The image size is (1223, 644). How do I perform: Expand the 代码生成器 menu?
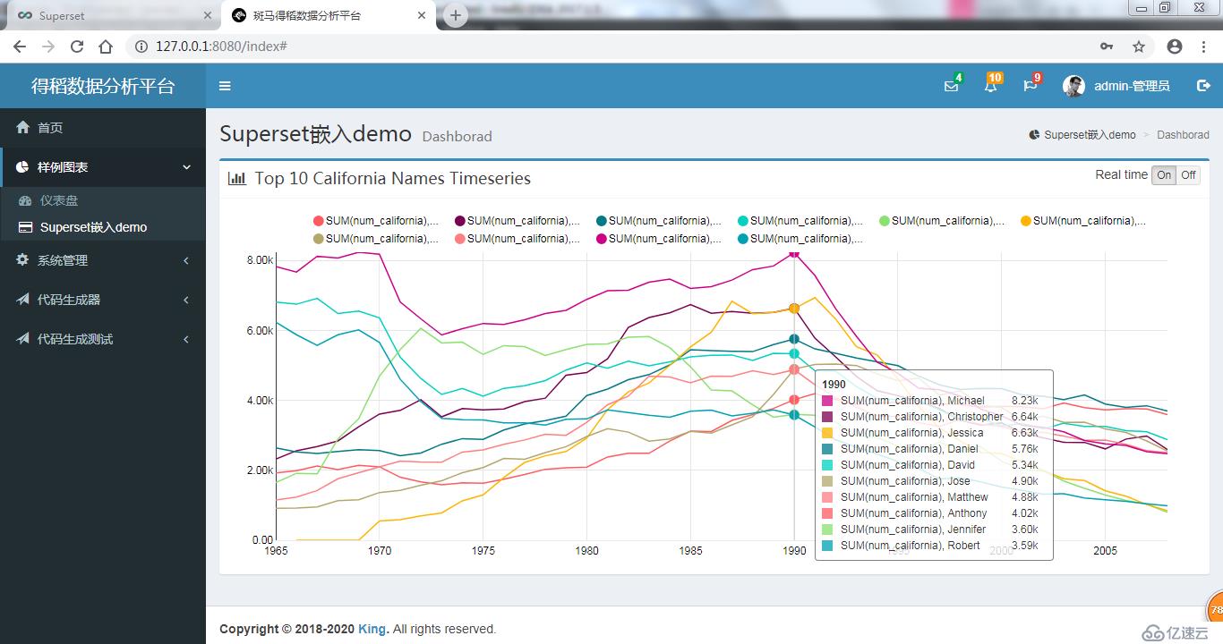pos(103,300)
